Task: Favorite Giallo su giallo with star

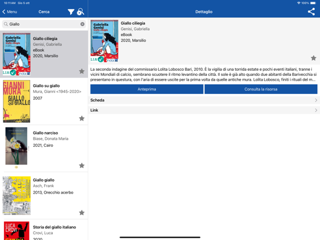Action: point(82,118)
